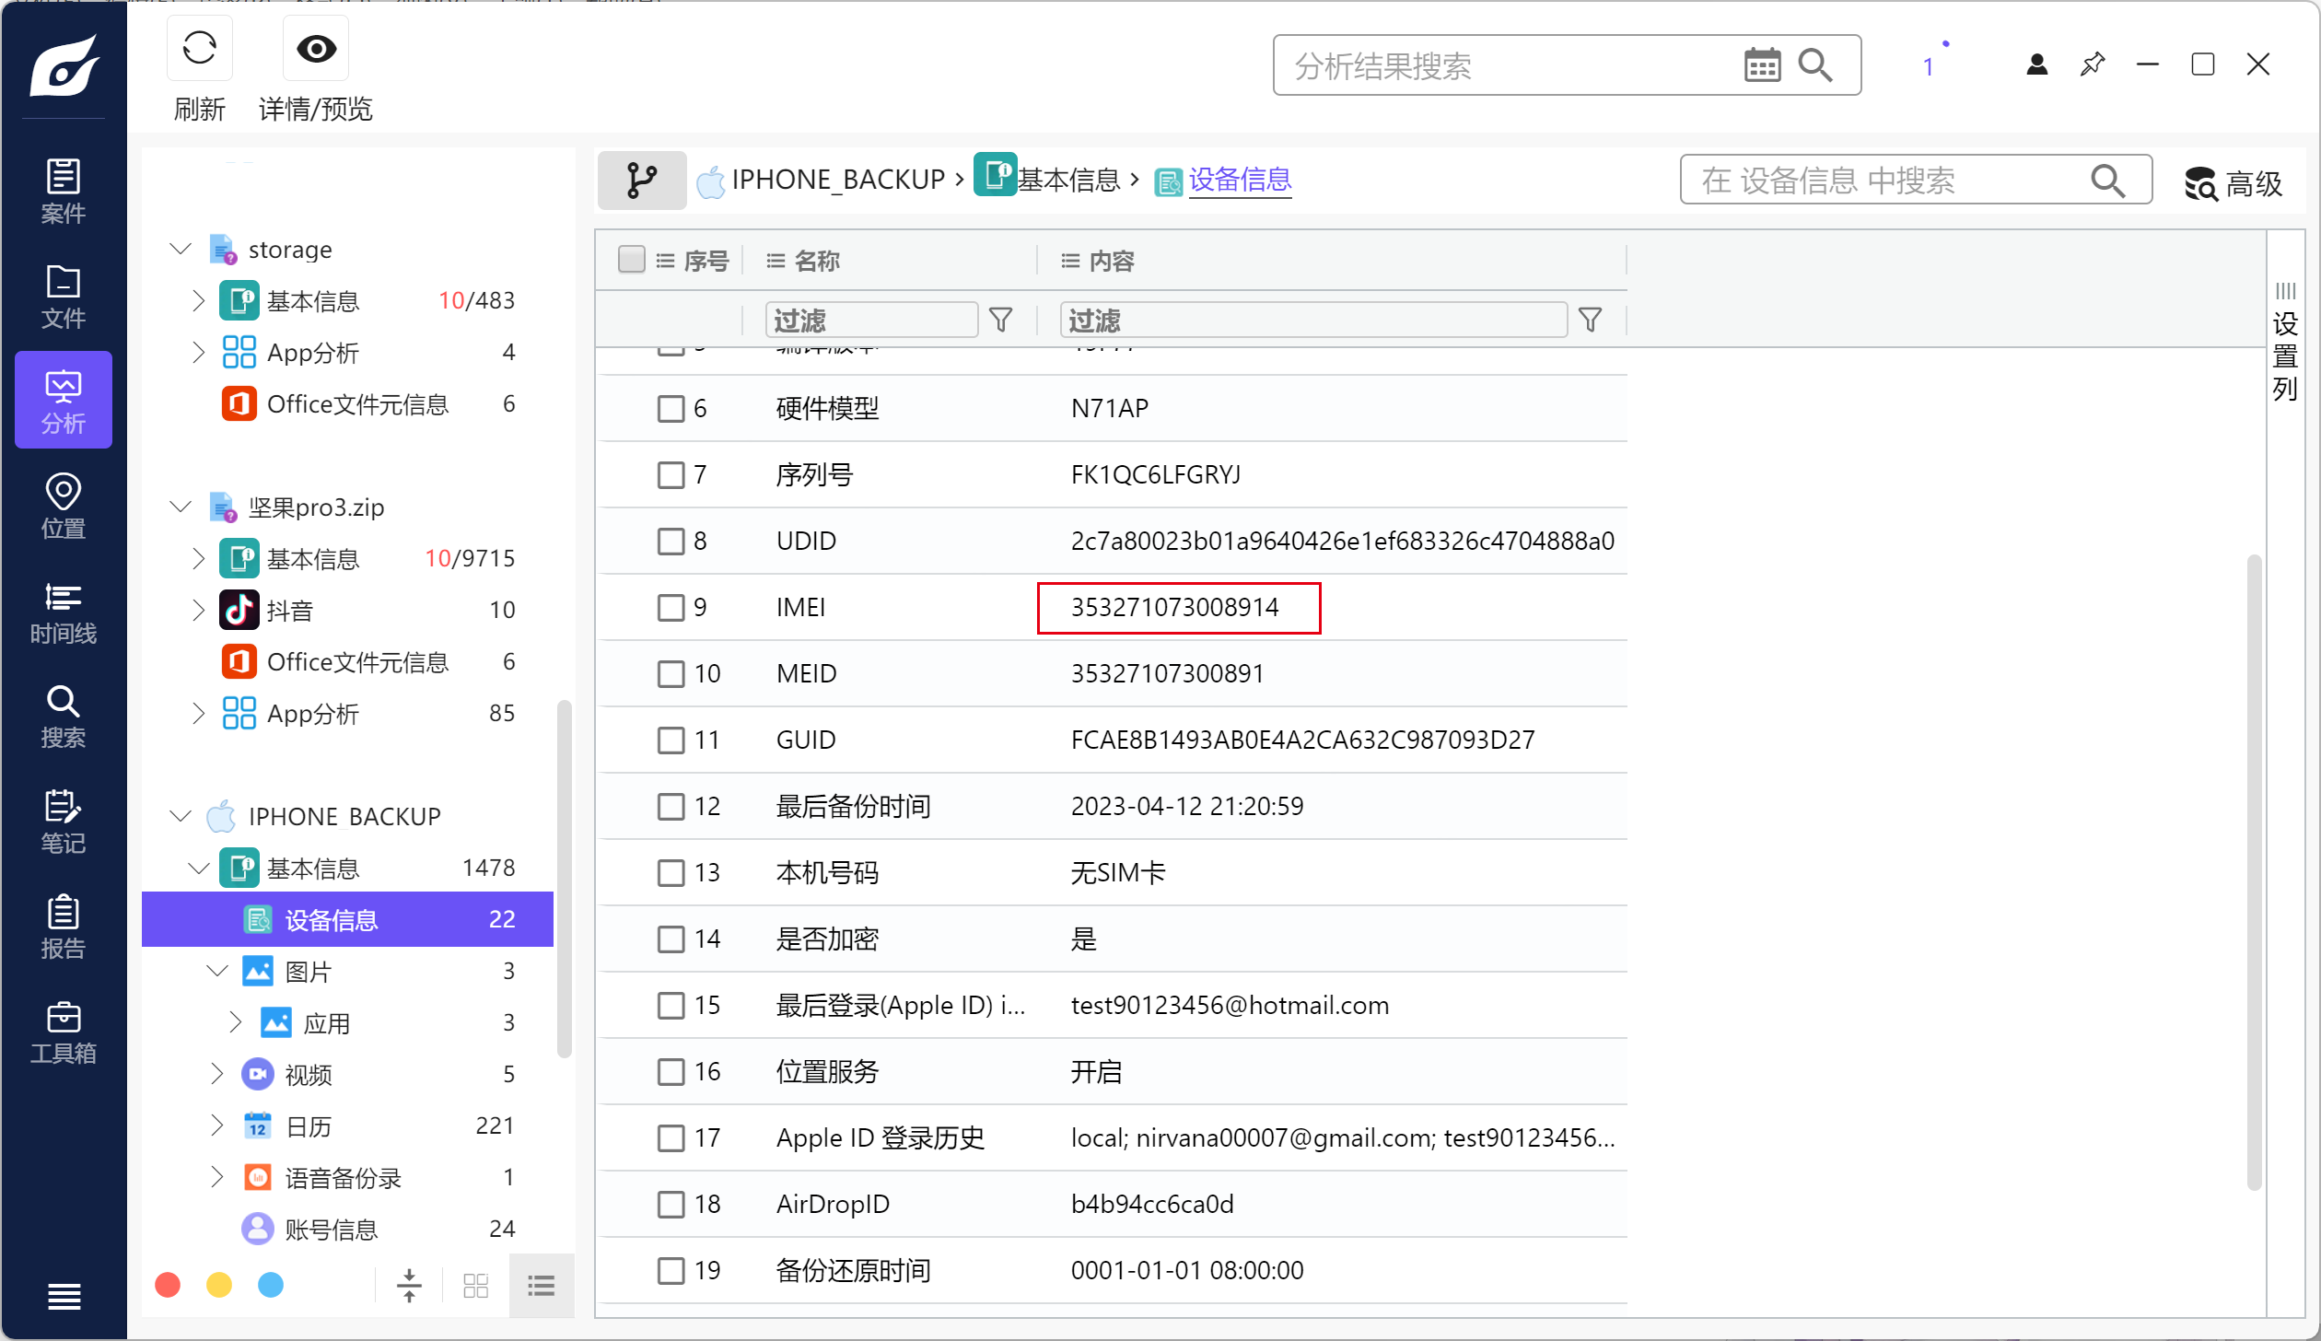The image size is (2321, 1341).
Task: Select 账号信息 tree item
Action: pyautogui.click(x=347, y=1229)
